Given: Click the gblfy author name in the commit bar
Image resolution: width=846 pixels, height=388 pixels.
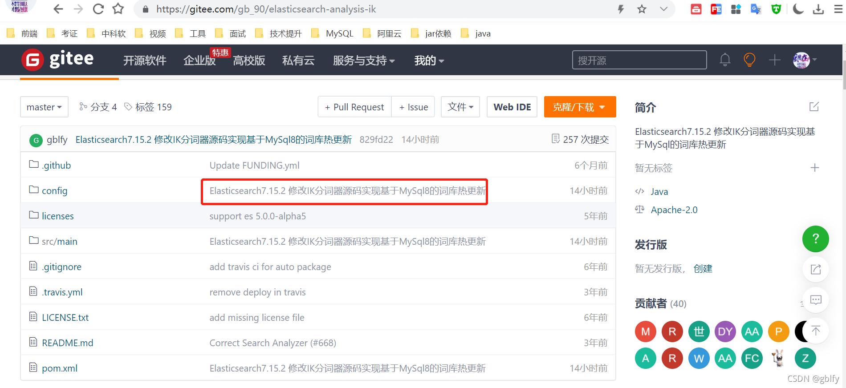Looking at the screenshot, I should click(57, 139).
